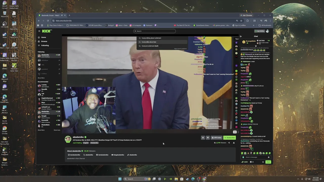Collapse the chat panel icon
Screen dimensions: 324x182
[240, 36]
